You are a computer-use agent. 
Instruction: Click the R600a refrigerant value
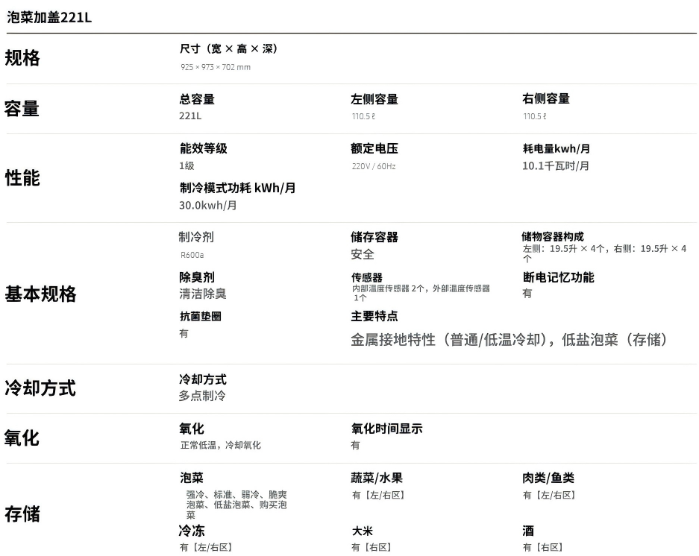[x=192, y=255]
